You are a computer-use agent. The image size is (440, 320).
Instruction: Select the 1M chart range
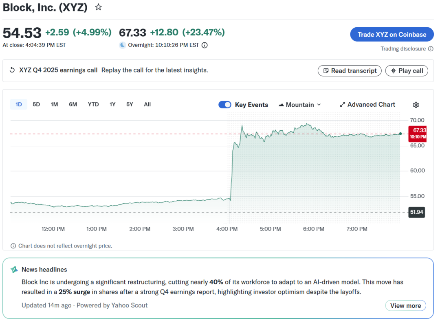pos(54,105)
